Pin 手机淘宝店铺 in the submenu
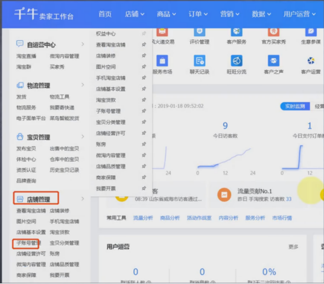 pyautogui.click(x=144, y=77)
